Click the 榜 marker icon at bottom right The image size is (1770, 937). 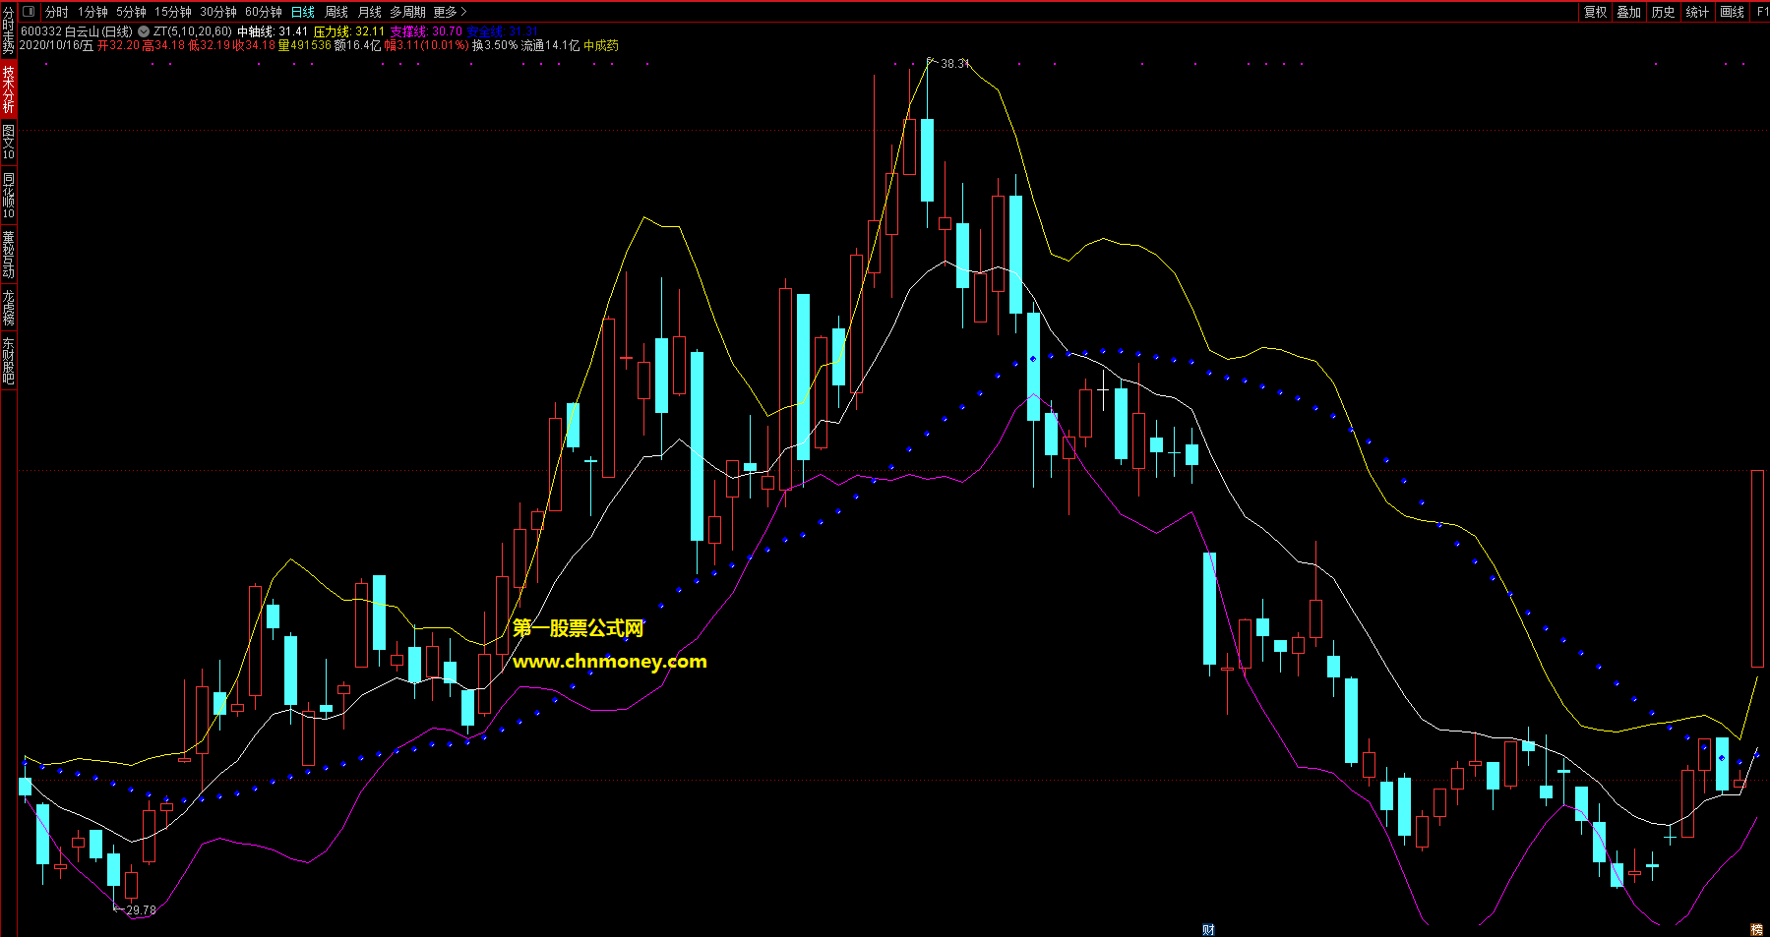point(1756,930)
